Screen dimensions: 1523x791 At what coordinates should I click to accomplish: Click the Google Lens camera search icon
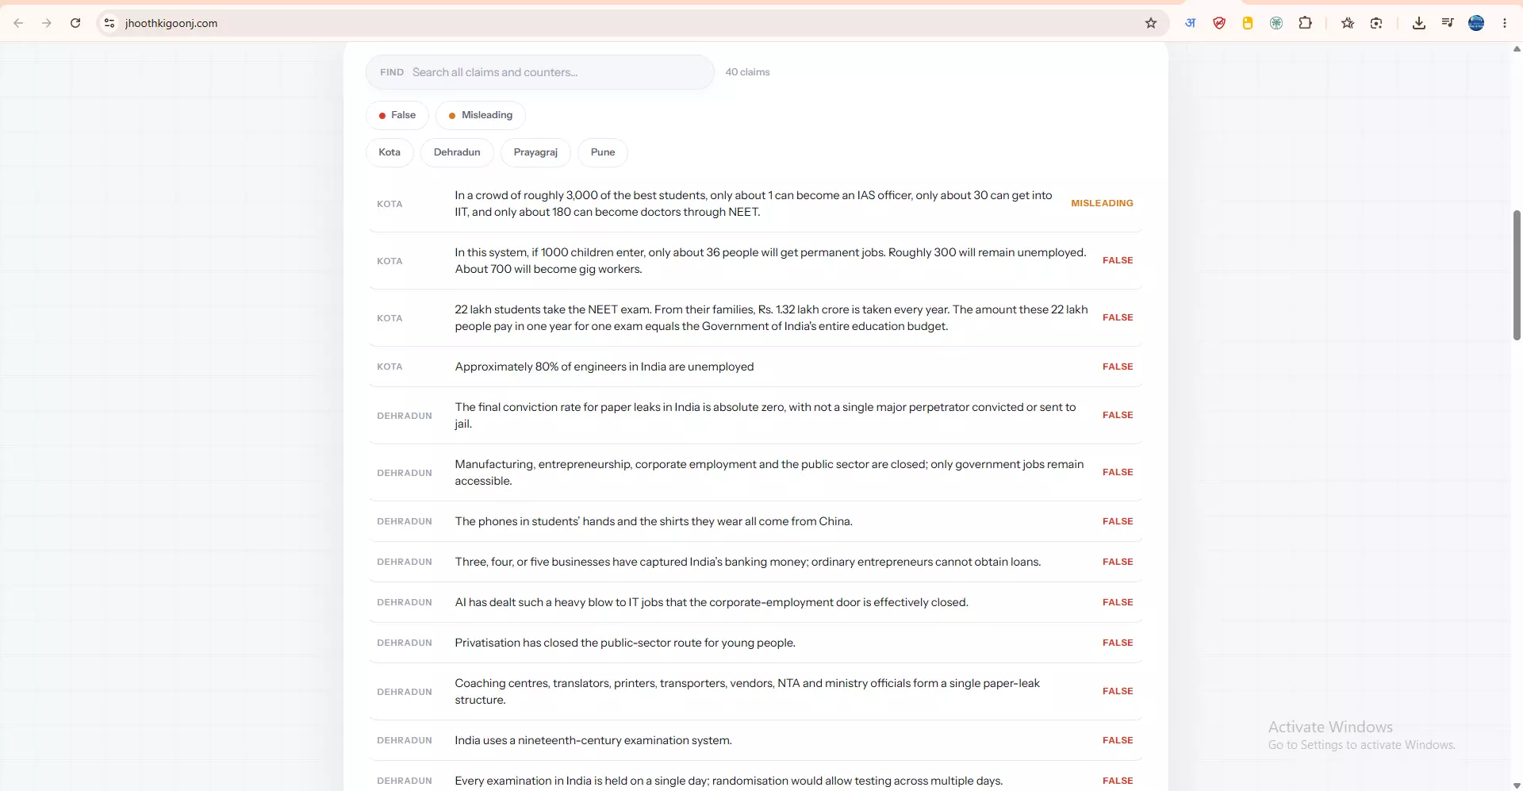point(1376,23)
